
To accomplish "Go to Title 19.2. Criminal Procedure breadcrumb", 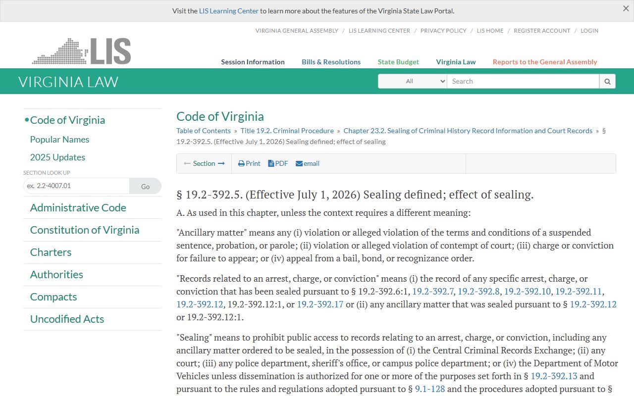I will 287,131.
